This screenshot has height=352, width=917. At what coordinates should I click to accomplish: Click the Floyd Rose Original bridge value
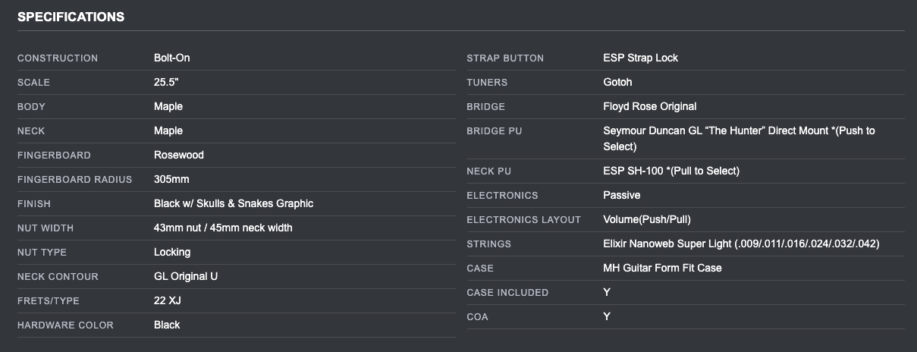point(650,106)
